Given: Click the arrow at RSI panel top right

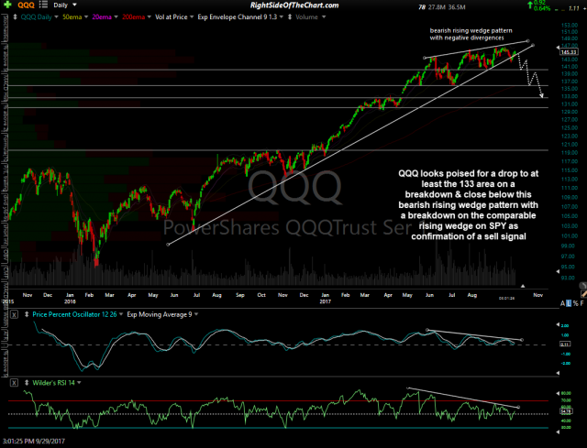Looking at the screenshot, I should click(558, 393).
